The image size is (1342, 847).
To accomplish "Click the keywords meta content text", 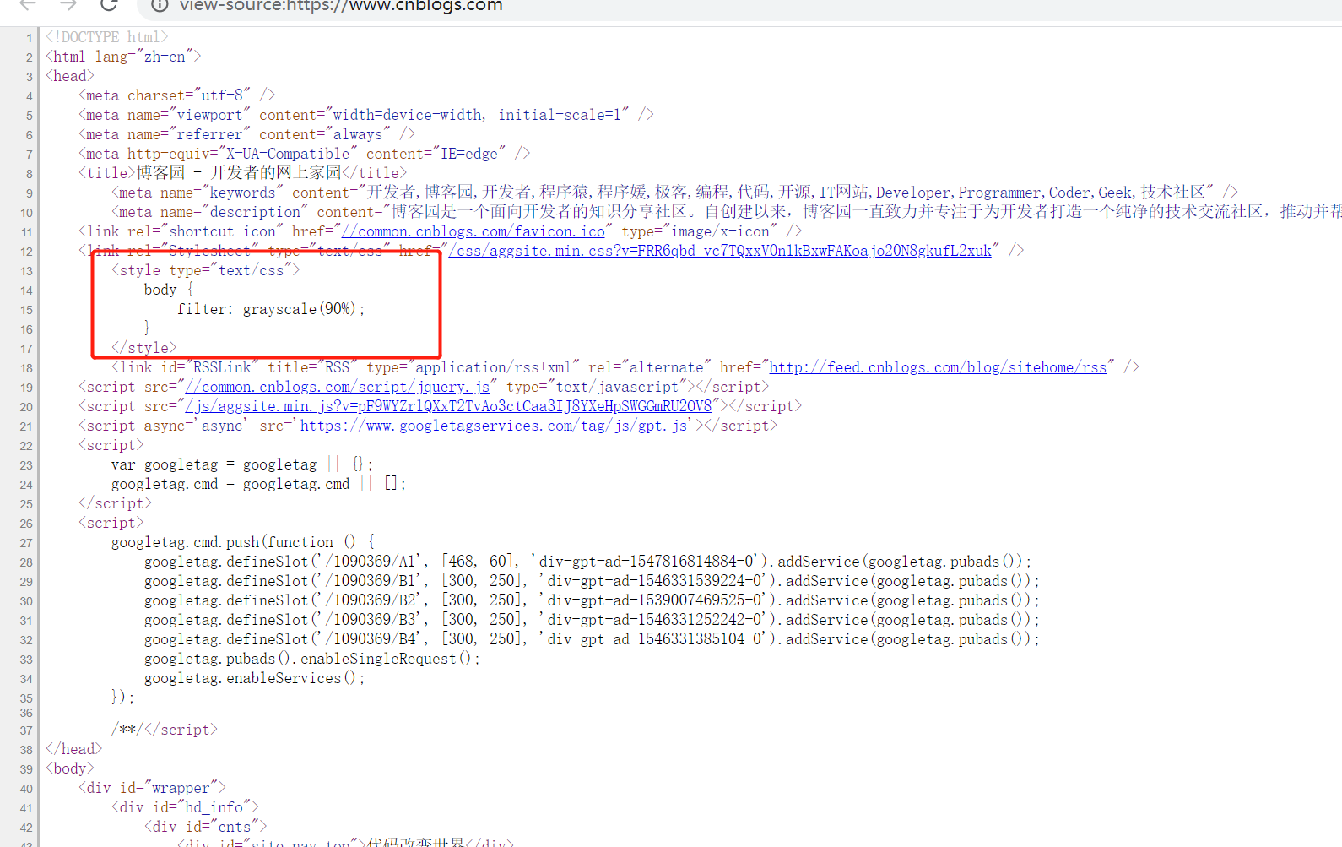I will pos(786,193).
